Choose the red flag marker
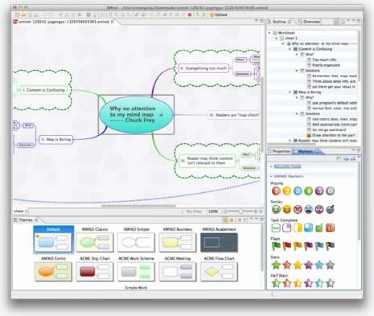374x316 pixels. click(x=287, y=246)
